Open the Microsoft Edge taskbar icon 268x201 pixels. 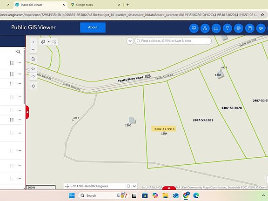coord(196,195)
